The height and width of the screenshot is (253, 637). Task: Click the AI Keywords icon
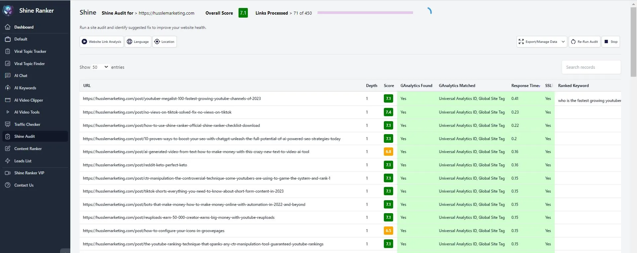pos(8,88)
